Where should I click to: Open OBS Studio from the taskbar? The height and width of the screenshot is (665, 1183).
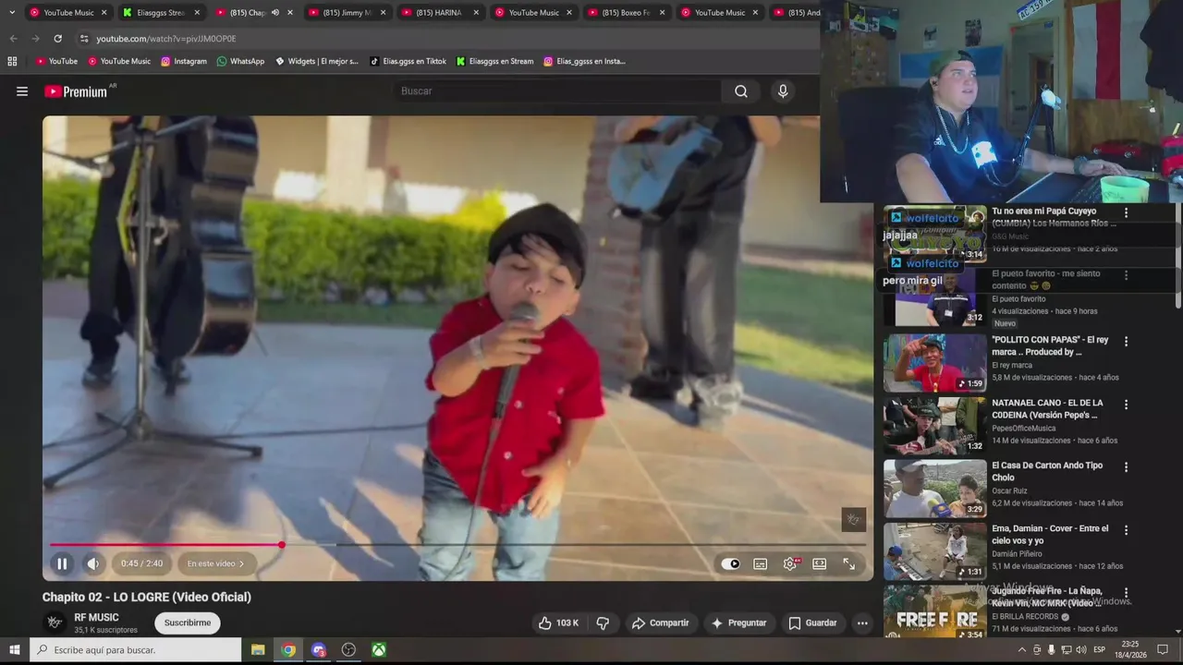[348, 650]
